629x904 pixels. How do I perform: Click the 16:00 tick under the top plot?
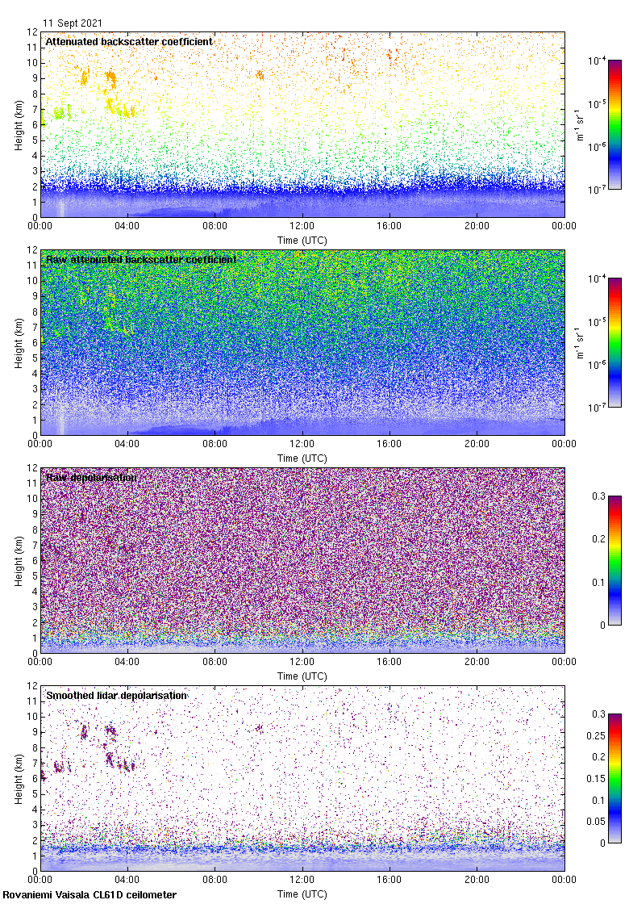tap(389, 225)
